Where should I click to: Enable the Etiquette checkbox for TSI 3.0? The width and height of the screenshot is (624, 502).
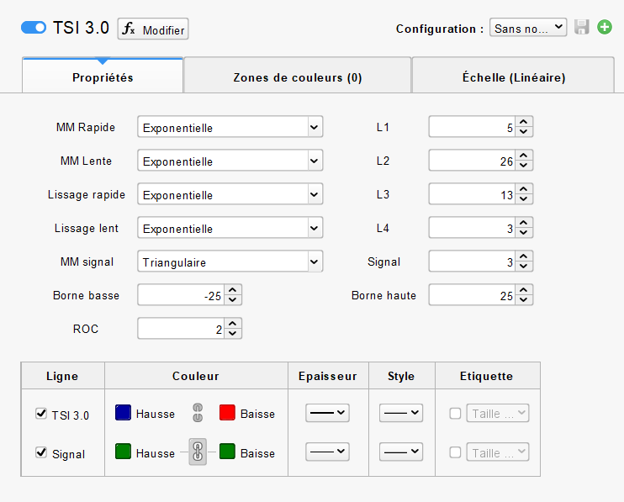click(456, 413)
